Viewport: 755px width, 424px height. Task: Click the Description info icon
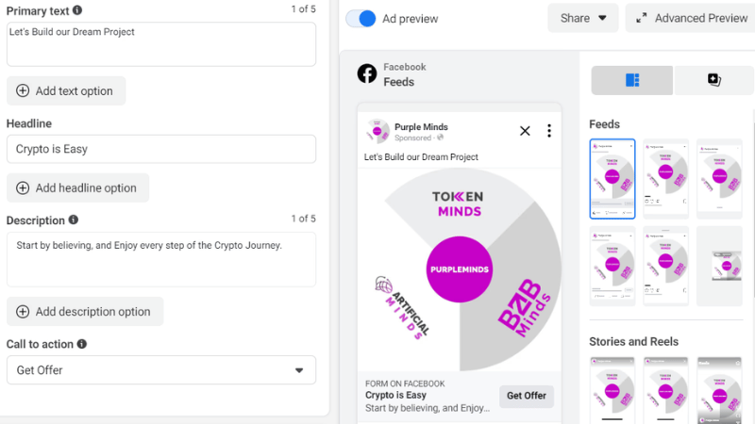[x=74, y=220]
